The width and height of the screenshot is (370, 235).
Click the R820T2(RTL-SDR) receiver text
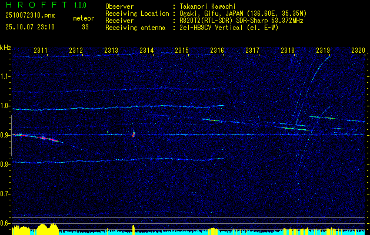pos(241,21)
